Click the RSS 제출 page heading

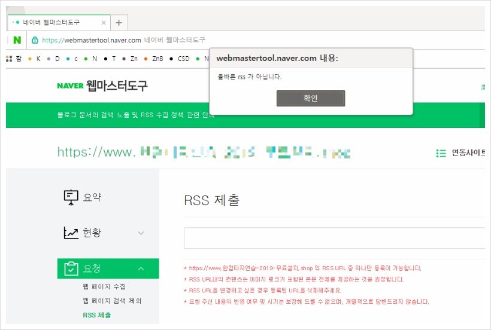[x=212, y=200]
